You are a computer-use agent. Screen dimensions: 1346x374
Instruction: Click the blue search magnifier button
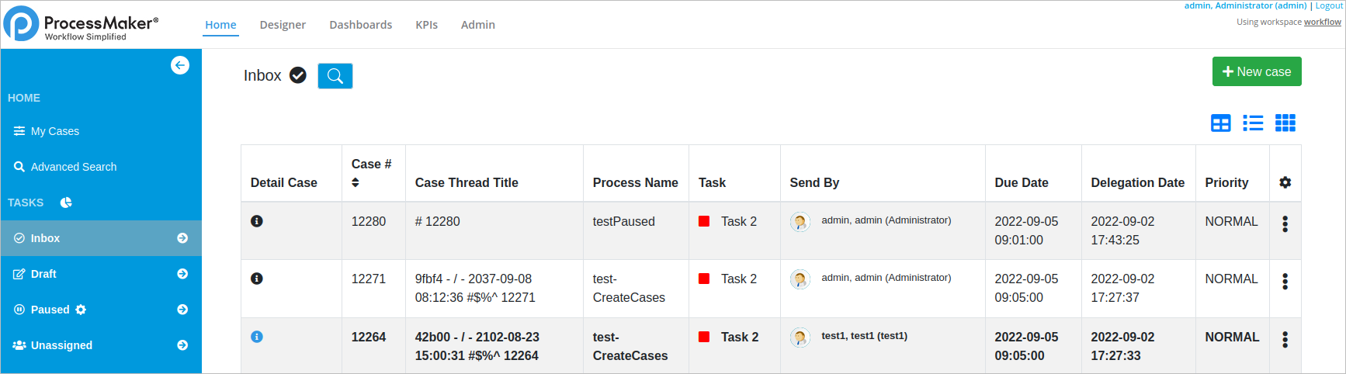pyautogui.click(x=335, y=76)
